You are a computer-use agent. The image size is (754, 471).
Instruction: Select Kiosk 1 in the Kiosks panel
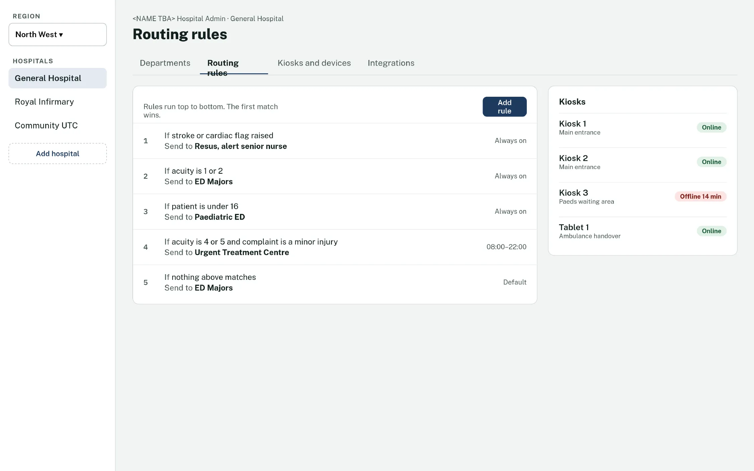click(642, 131)
